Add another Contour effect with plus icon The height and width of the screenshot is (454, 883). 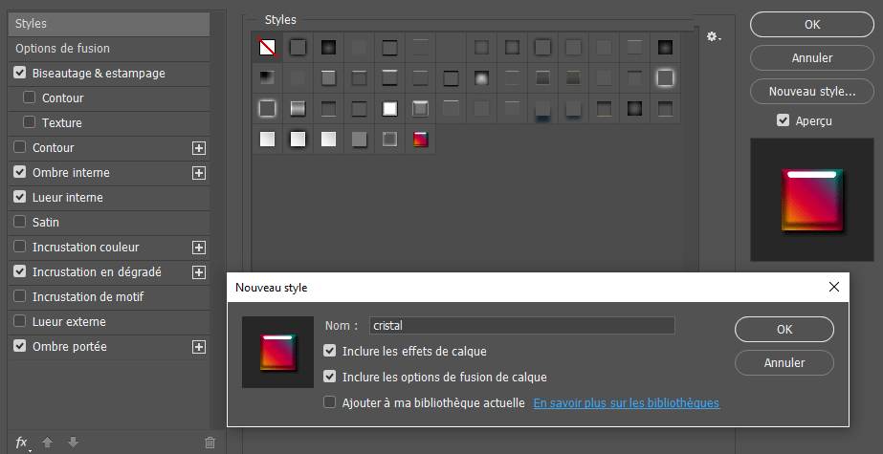pyautogui.click(x=199, y=148)
